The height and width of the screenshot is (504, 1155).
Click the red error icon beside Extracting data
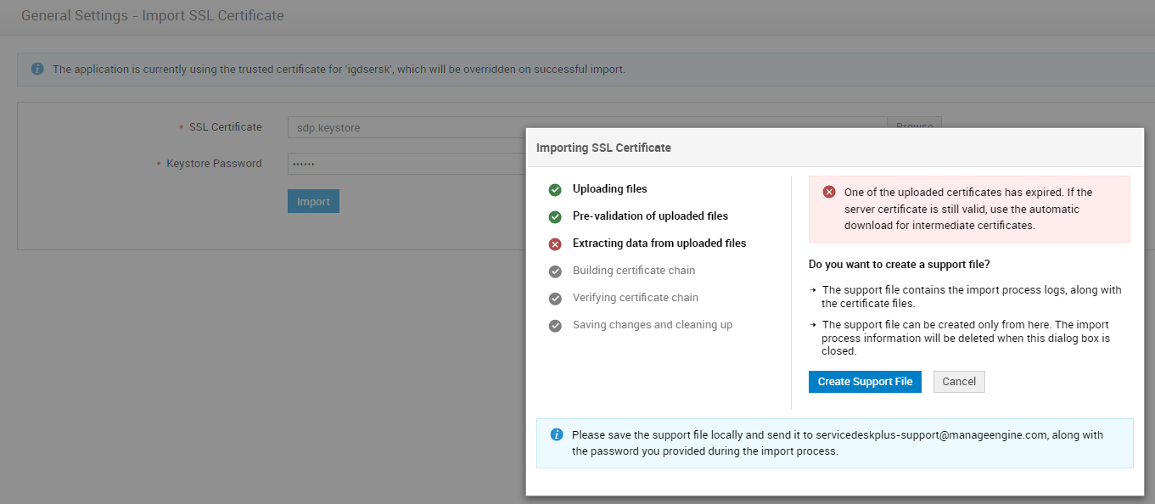(x=555, y=244)
